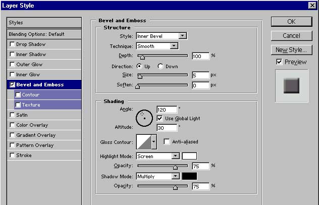Open the Style dropdown showing Inner Bevel
The width and height of the screenshot is (319, 205).
pyautogui.click(x=162, y=36)
